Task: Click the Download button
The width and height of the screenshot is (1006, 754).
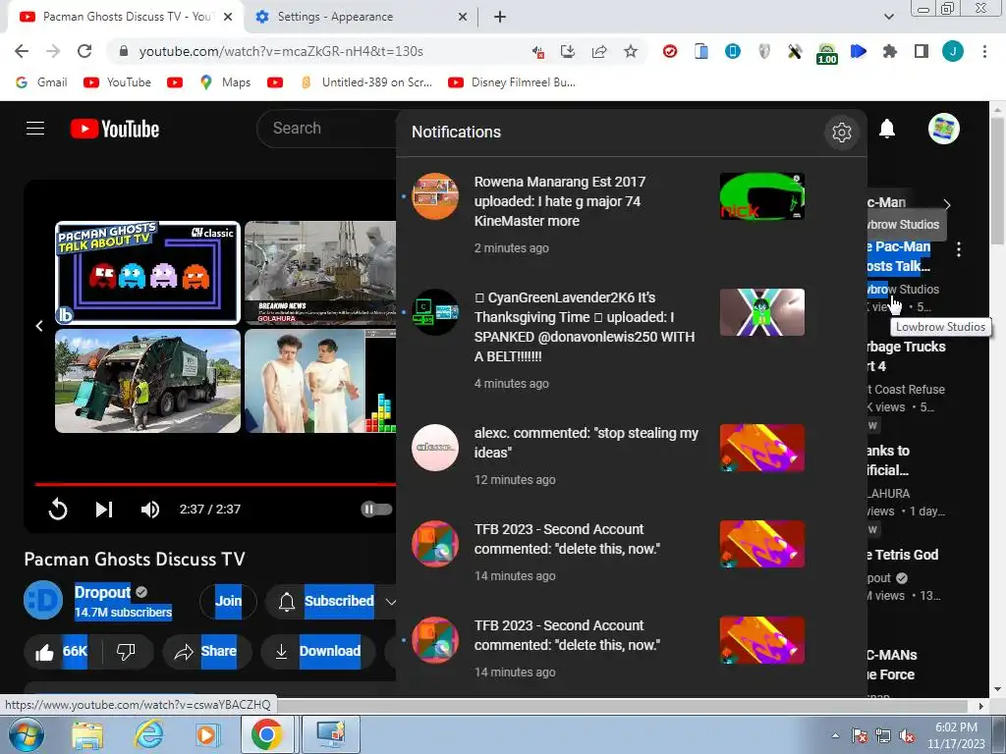Action: coord(318,652)
